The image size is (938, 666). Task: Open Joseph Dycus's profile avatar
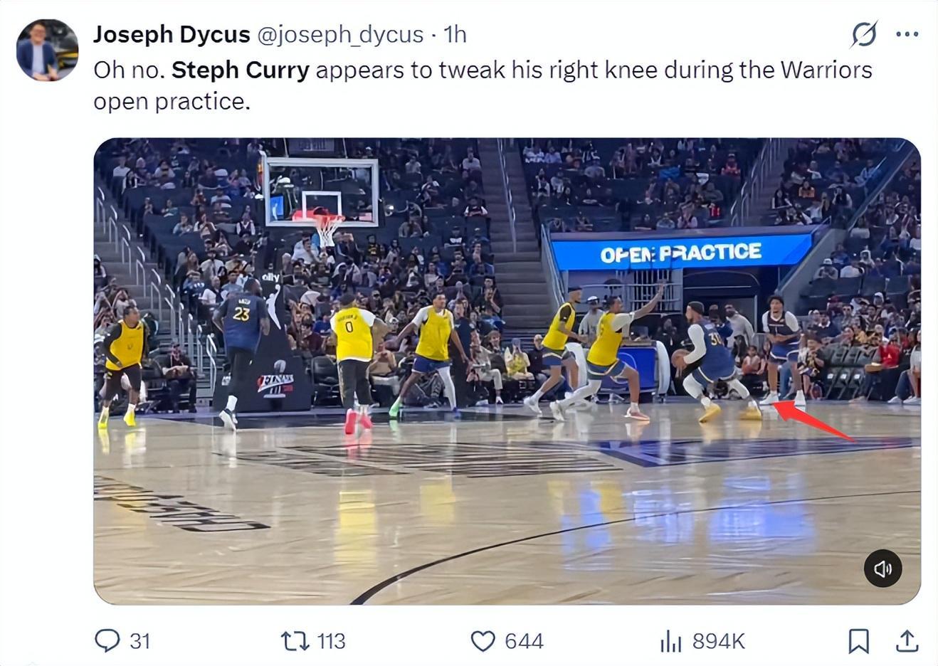click(x=47, y=51)
